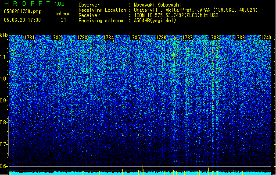Click the kHz axis unit label

4,35
